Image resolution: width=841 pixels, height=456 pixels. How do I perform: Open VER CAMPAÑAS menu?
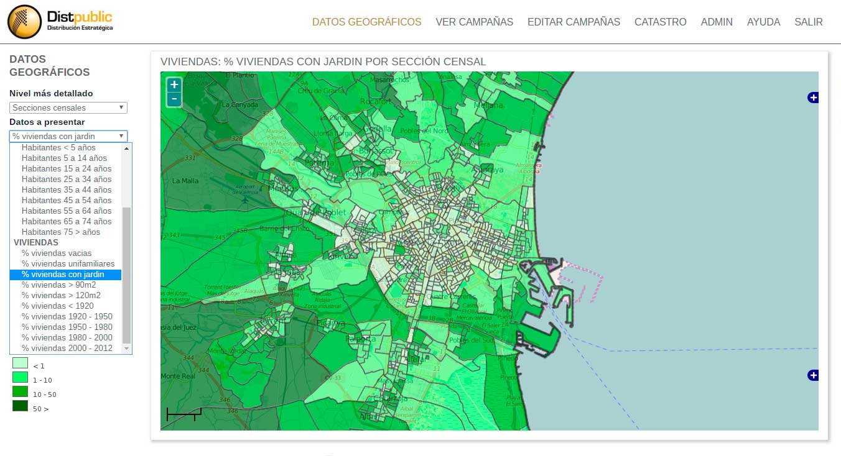[475, 22]
